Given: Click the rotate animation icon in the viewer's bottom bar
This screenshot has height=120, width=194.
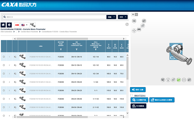Looking at the screenshot, I should pos(168,80).
